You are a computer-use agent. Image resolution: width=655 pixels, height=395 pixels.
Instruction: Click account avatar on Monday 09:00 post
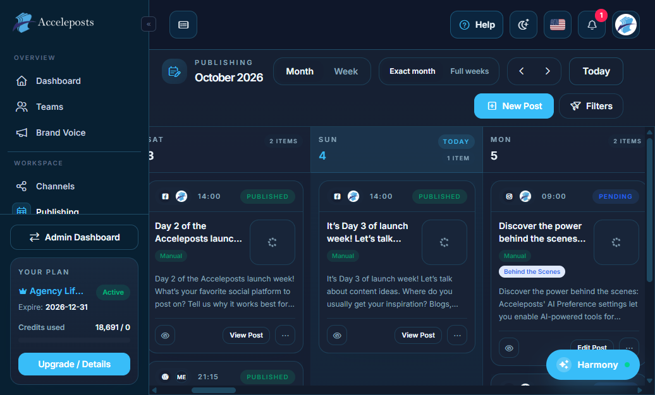[525, 196]
